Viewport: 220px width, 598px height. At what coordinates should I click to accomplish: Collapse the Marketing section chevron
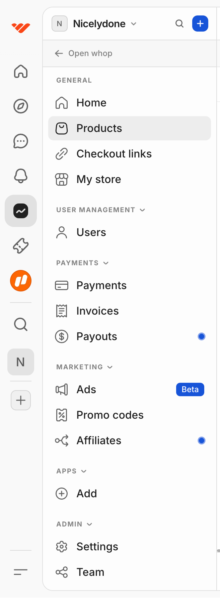point(110,367)
